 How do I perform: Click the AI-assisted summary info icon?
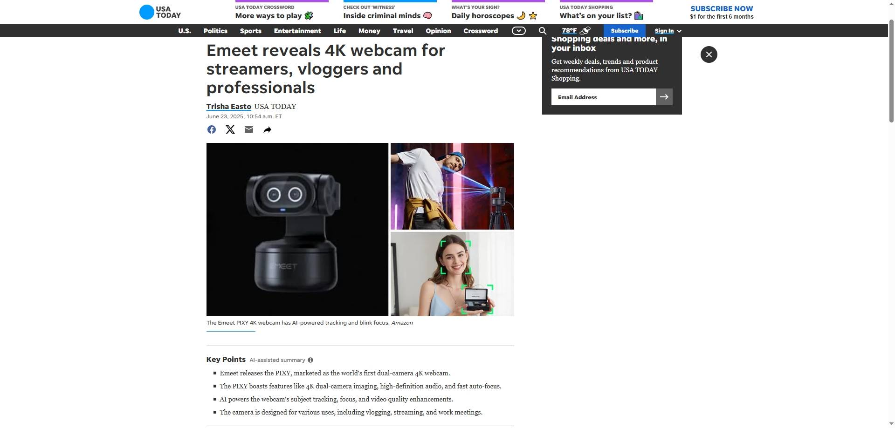pos(310,360)
